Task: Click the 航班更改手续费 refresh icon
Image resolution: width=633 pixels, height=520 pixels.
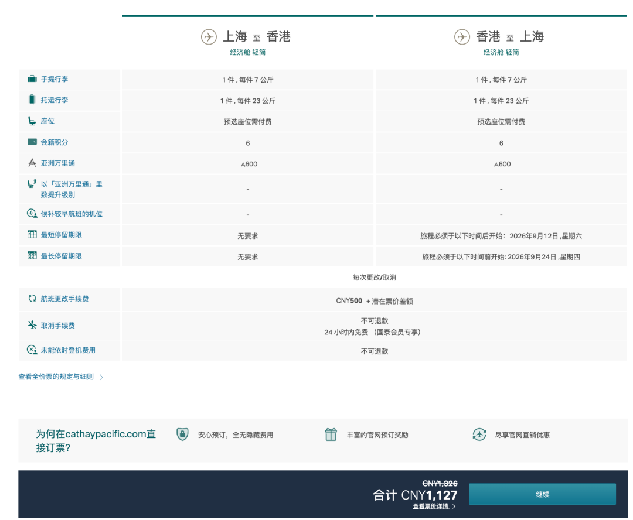Action: (x=32, y=299)
